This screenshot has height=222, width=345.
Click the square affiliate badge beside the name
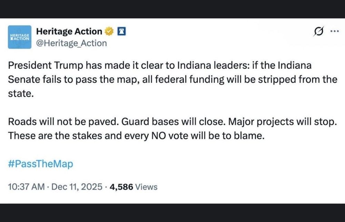pos(121,32)
